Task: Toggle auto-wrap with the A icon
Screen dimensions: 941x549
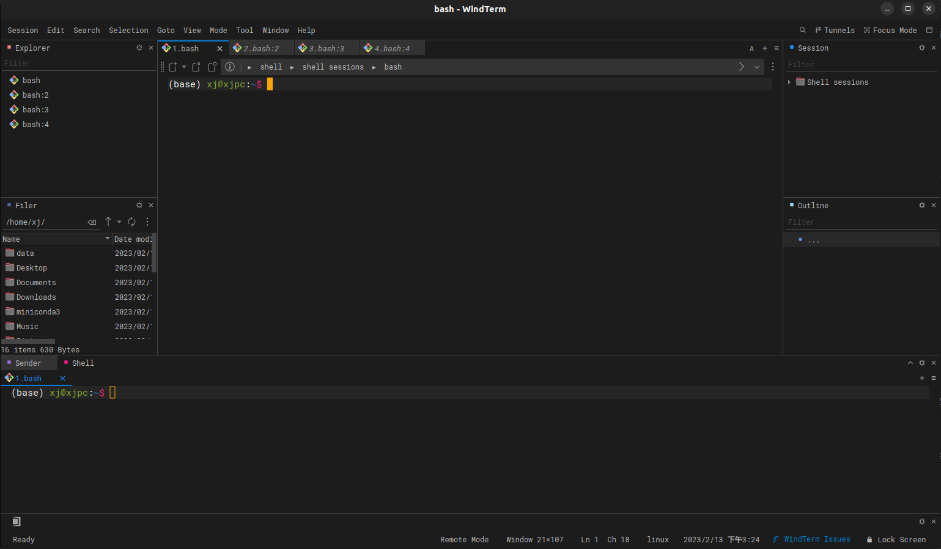Action: point(751,48)
